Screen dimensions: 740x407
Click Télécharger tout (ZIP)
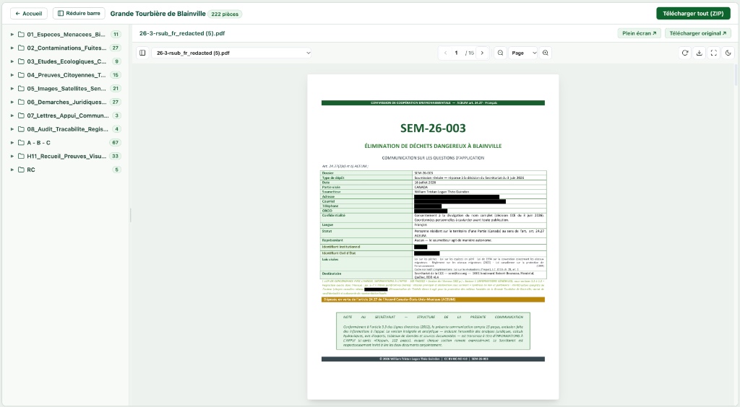tap(693, 13)
